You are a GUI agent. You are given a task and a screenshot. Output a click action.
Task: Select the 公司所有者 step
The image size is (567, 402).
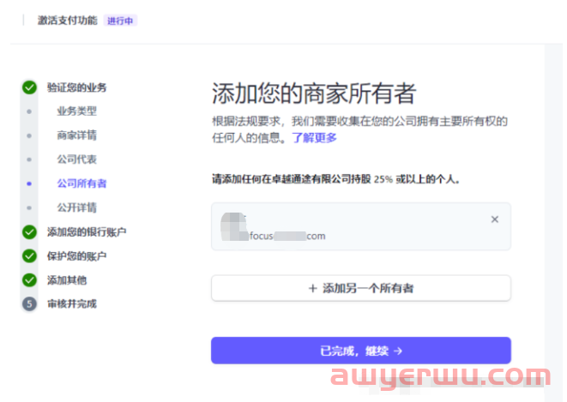tap(81, 183)
